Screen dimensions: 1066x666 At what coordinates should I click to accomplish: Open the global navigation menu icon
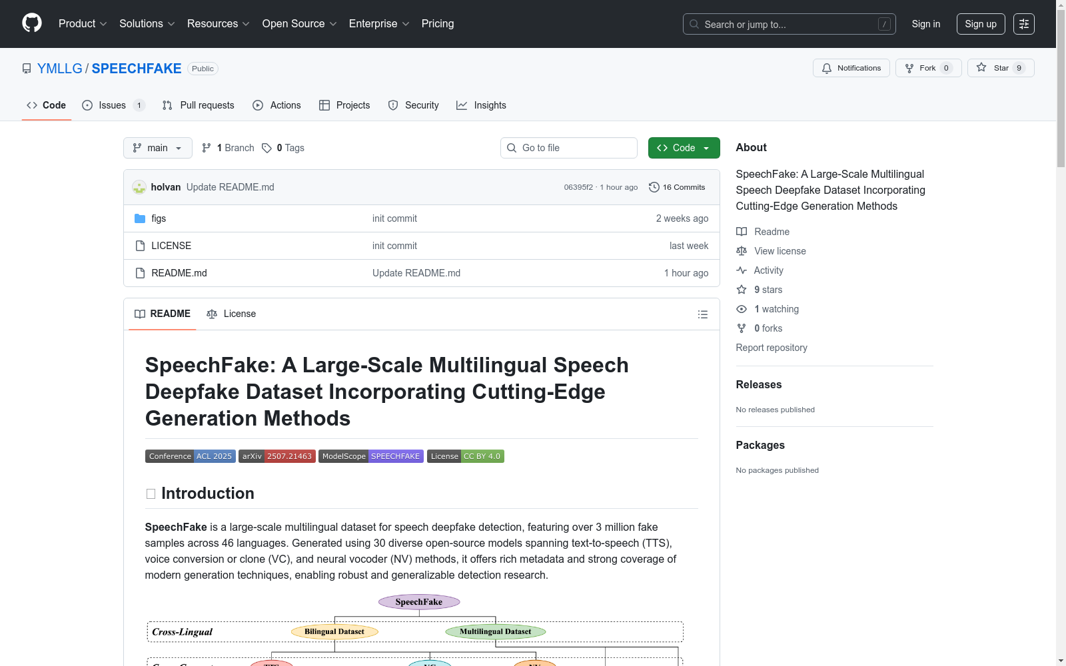[x=1023, y=24]
